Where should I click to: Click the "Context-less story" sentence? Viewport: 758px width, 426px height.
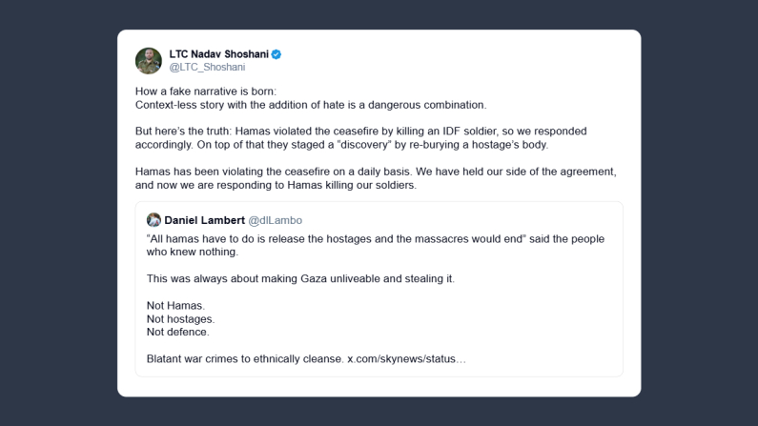click(310, 104)
